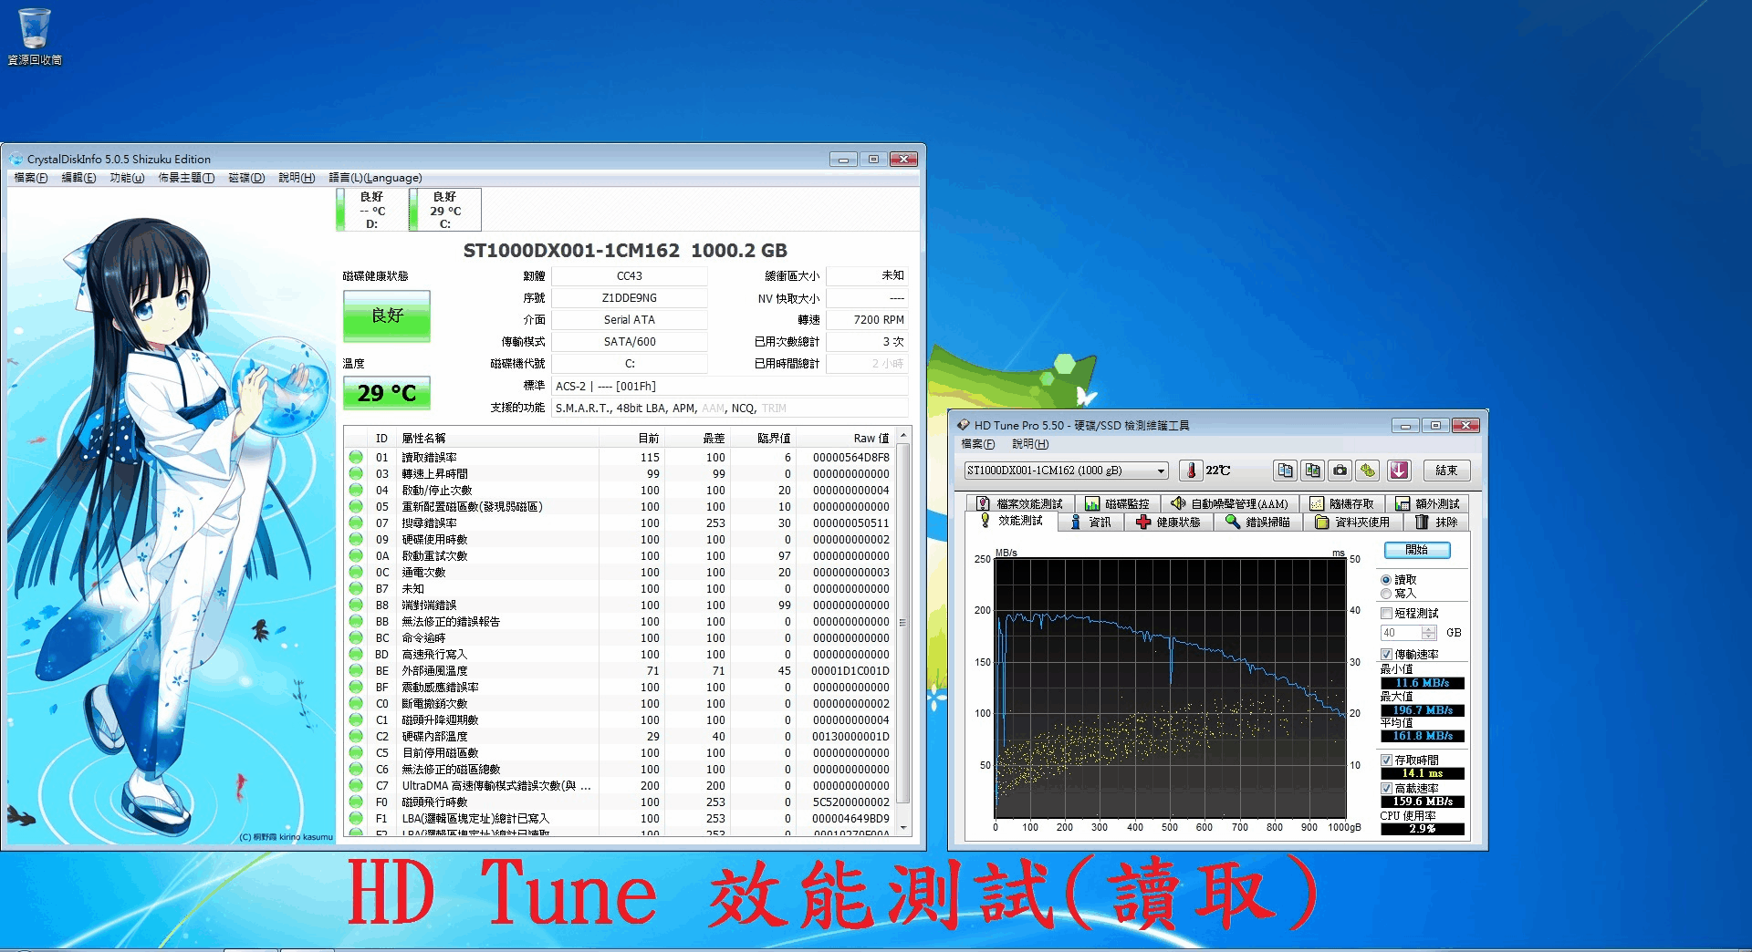Click the 屬性名稱 column header

[498, 439]
